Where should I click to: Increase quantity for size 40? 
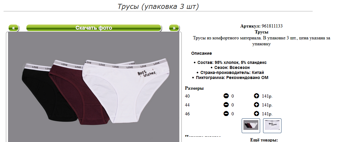pyautogui.click(x=257, y=96)
